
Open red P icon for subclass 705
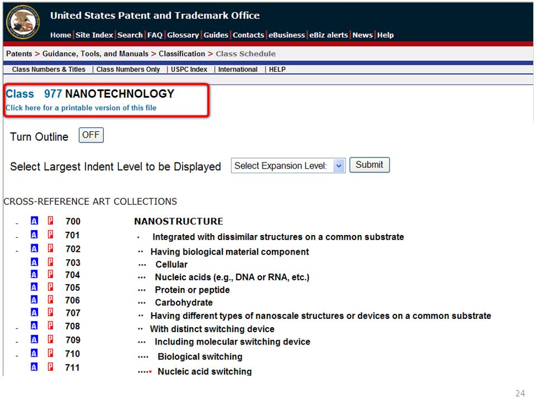coord(50,287)
